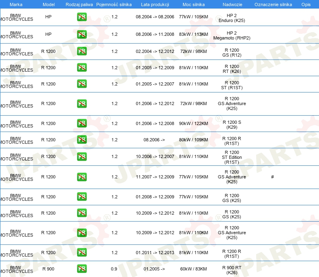Click the 60kW / 83KM power cell
319x277 pixels.
point(193,269)
